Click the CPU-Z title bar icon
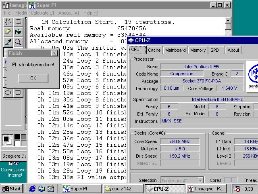Screen dimensions: 258x194 click(131, 40)
